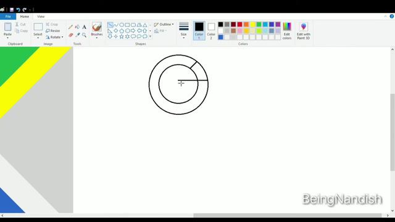Click the horizontal scrollbar thumb
Image resolution: width=395 pixels, height=222 pixels.
click(x=288, y=215)
